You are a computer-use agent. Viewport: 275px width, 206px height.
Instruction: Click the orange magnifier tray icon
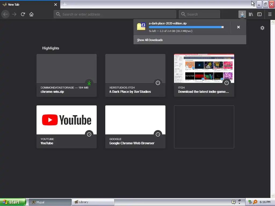(255, 202)
